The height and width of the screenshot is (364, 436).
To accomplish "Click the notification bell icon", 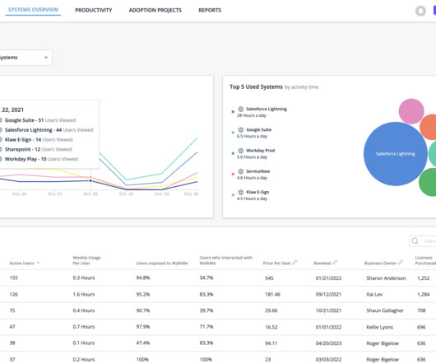I will pos(420,11).
